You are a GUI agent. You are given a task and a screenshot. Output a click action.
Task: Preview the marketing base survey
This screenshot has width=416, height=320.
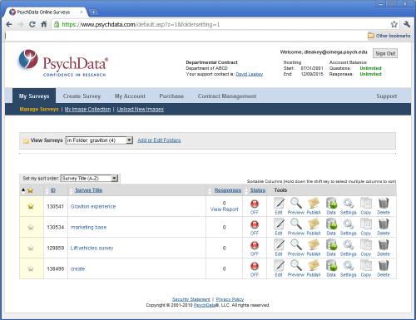tap(296, 227)
